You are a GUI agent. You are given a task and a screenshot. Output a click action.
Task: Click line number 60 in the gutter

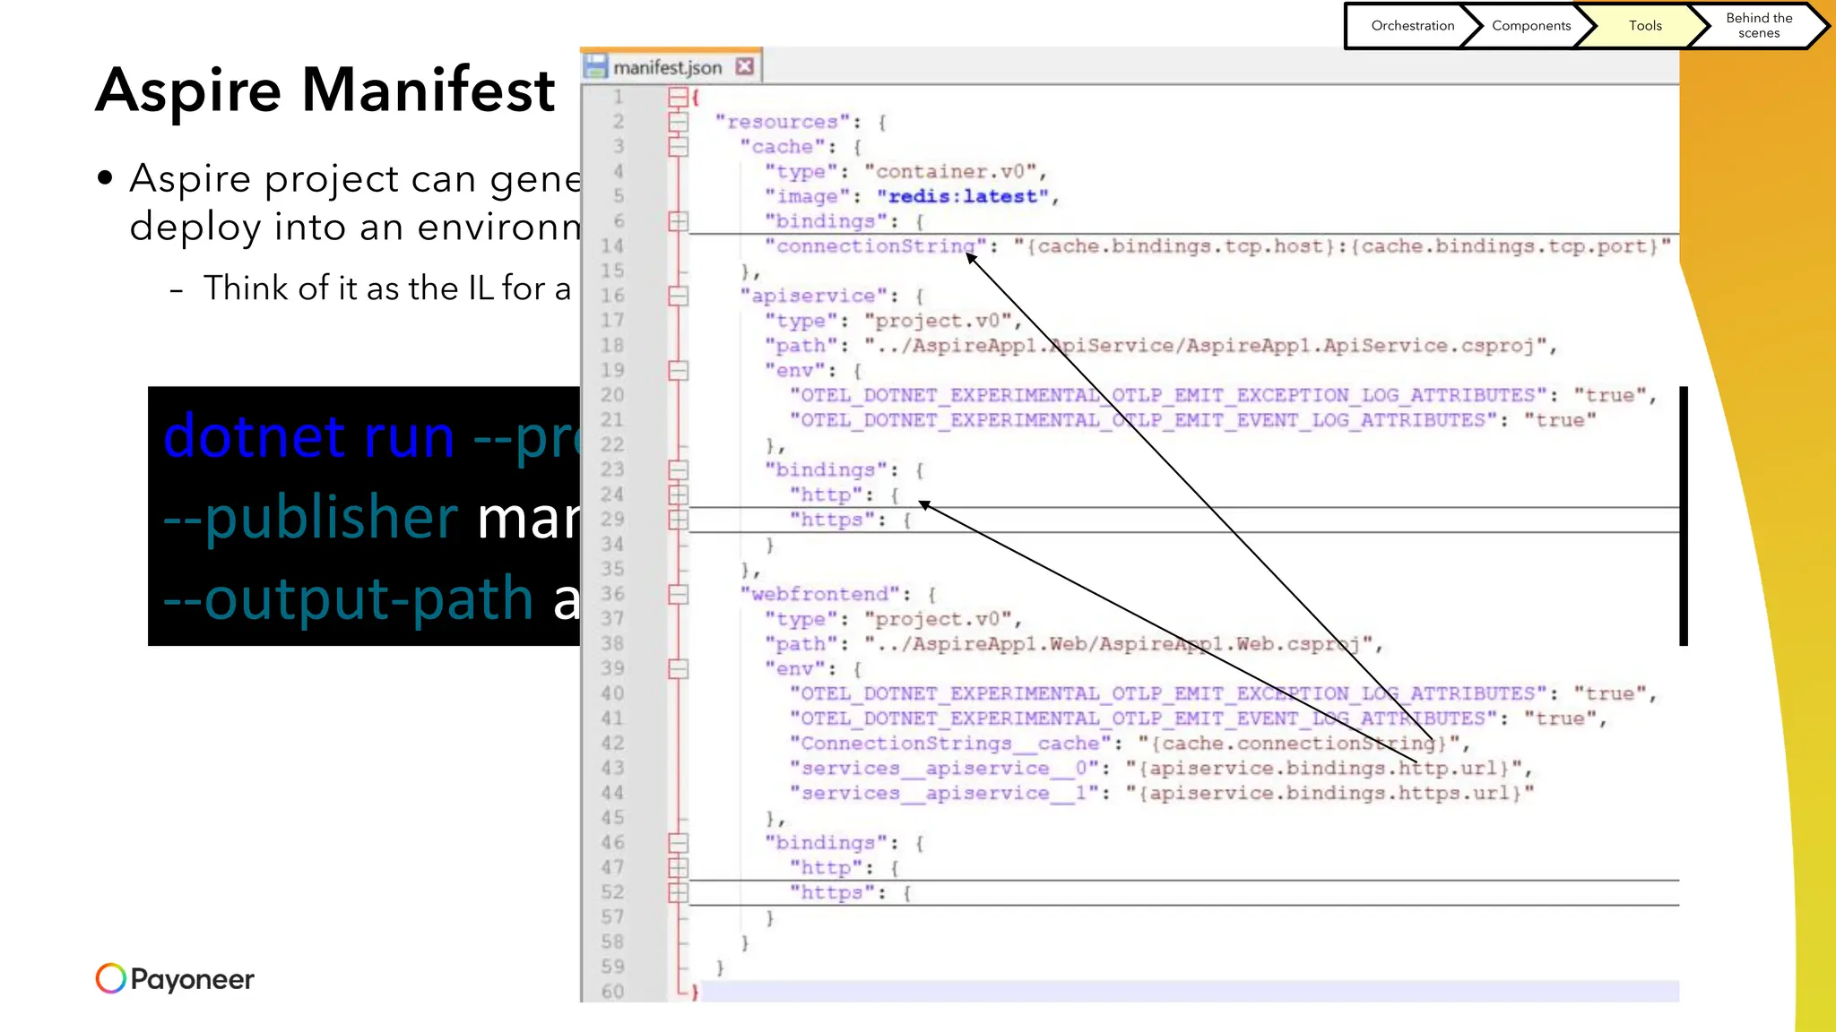612,992
